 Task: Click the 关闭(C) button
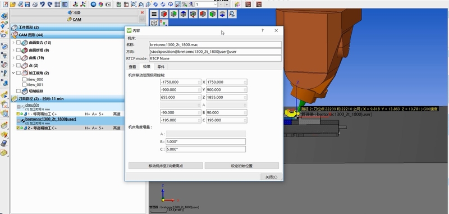click(271, 177)
